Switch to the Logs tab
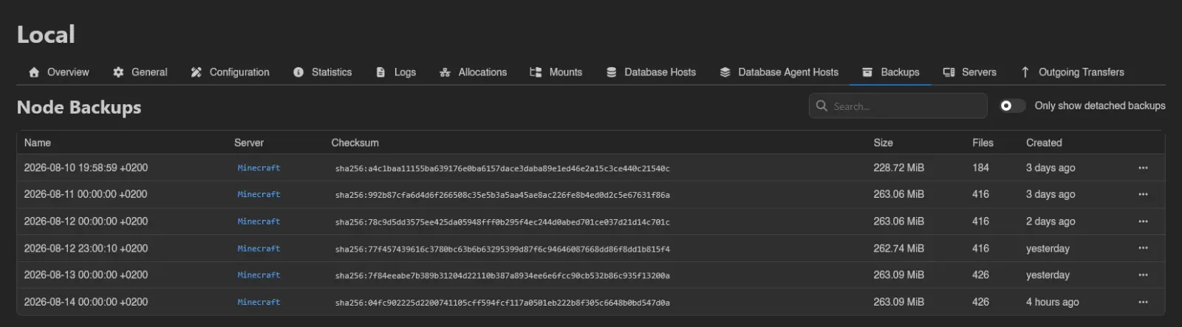The image size is (1182, 327). click(x=396, y=72)
